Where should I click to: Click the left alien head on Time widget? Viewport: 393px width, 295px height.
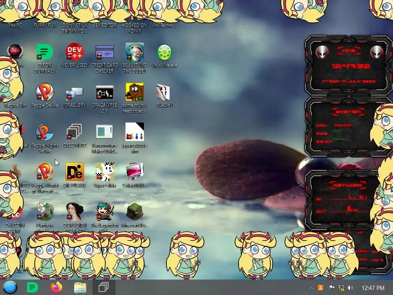(x=322, y=52)
